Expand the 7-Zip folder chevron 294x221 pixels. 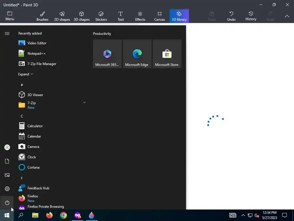tap(84, 102)
